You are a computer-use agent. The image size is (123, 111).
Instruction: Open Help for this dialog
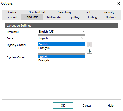111,106
